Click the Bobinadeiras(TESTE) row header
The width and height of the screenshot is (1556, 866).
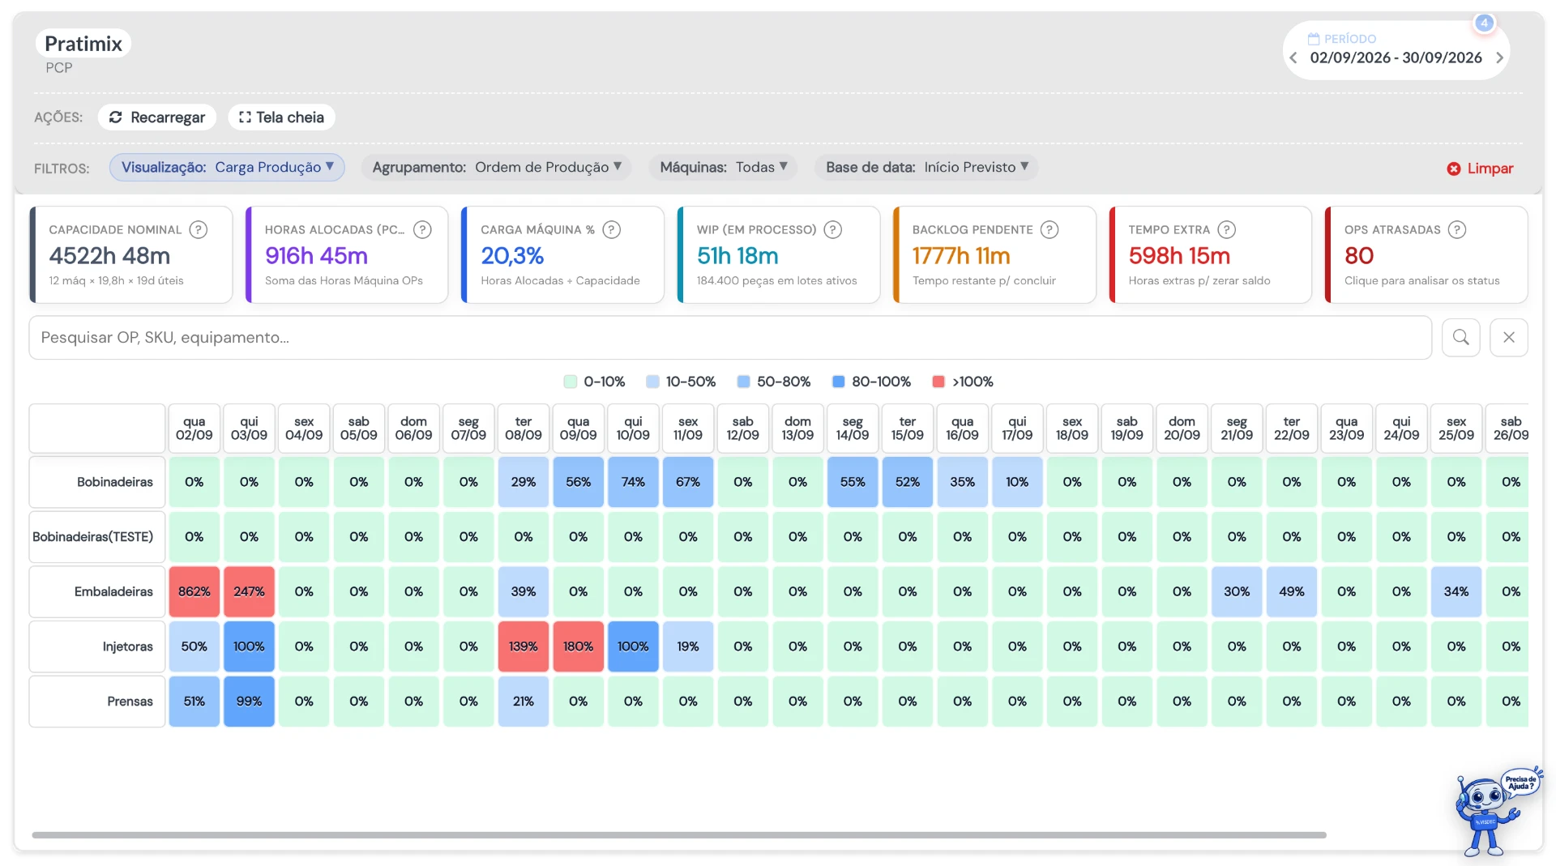tap(97, 536)
